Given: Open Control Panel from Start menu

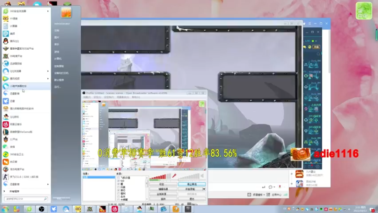Looking at the screenshot, I should (x=59, y=66).
